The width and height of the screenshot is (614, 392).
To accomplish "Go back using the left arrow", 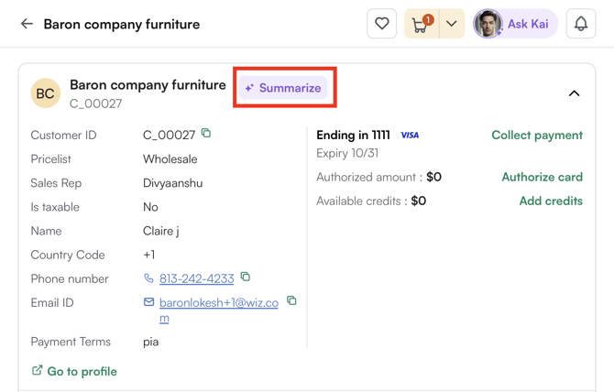I will pyautogui.click(x=27, y=24).
